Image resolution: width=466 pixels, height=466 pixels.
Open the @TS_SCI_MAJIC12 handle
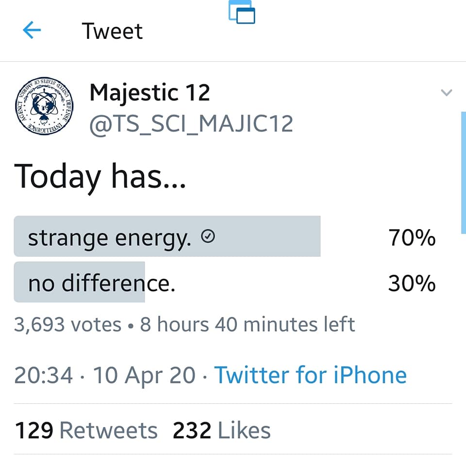pos(191,123)
